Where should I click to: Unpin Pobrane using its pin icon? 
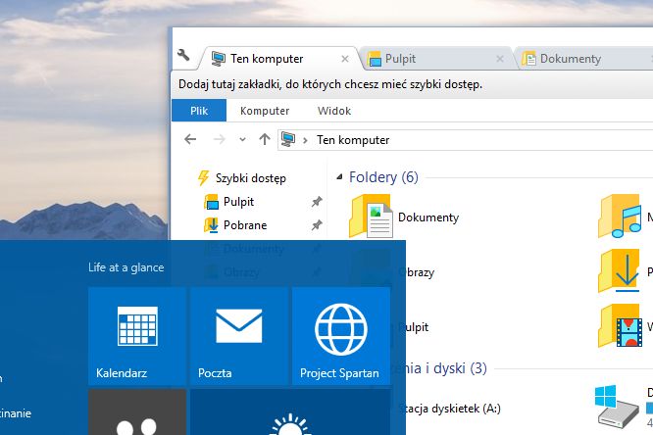[x=317, y=225]
